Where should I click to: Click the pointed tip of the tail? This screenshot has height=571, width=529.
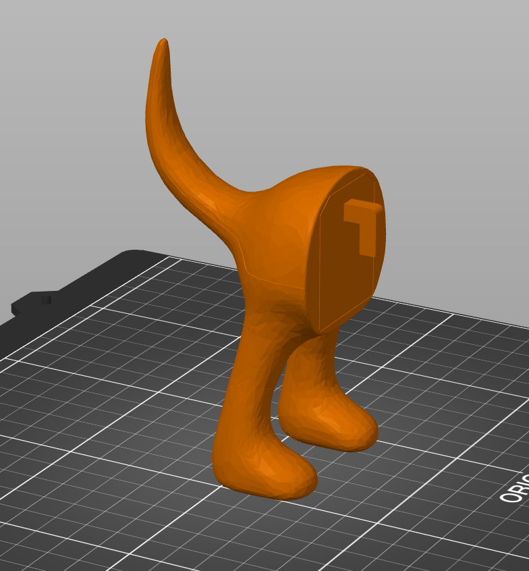coord(162,45)
